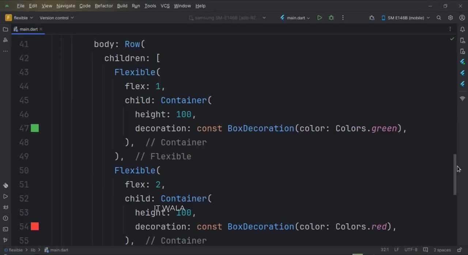Image resolution: width=468 pixels, height=255 pixels.
Task: Click the green Run button
Action: point(320,18)
